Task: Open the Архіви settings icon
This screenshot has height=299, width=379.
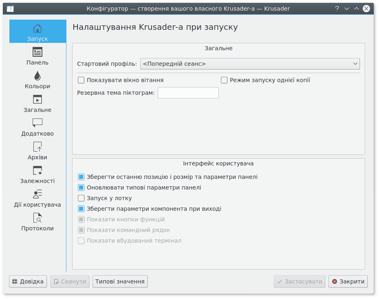Action: (37, 147)
